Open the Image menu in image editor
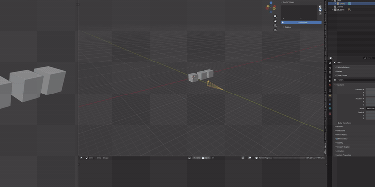This screenshot has width=375, height=187. click(x=106, y=158)
